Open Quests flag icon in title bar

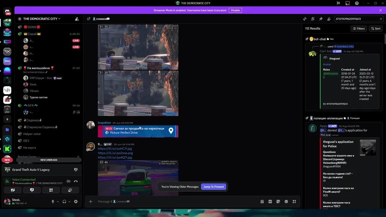[338, 3]
